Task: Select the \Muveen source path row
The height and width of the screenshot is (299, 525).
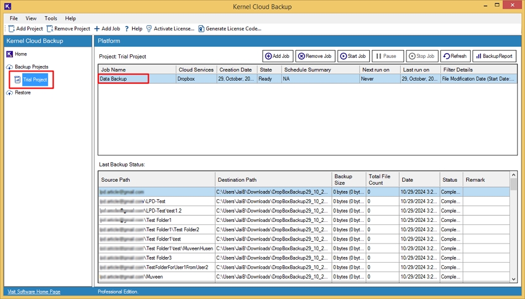Action: click(304, 277)
